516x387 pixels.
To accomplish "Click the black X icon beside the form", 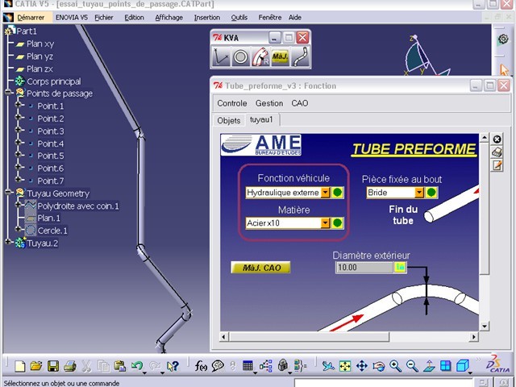I will (x=497, y=139).
